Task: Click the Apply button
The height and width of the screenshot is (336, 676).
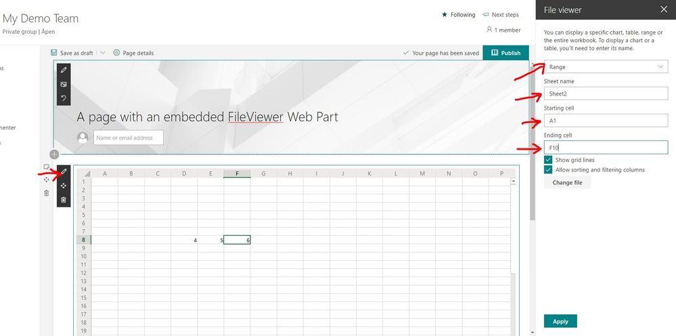Action: pyautogui.click(x=560, y=321)
